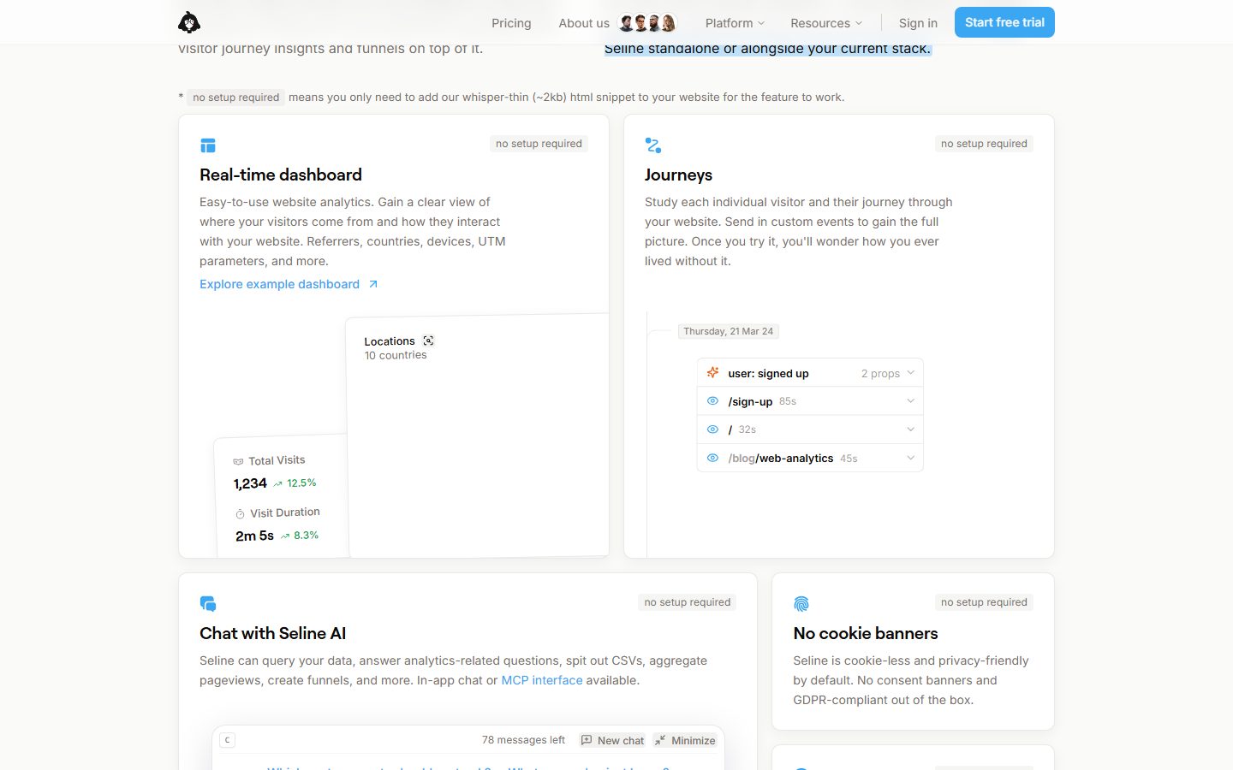The width and height of the screenshot is (1233, 770).
Task: Click the Thursday, 21 Mar 24 date label
Action: point(728,331)
